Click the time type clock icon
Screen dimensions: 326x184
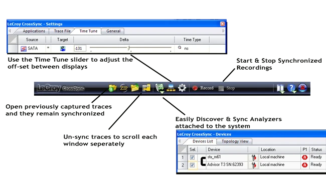point(180,48)
